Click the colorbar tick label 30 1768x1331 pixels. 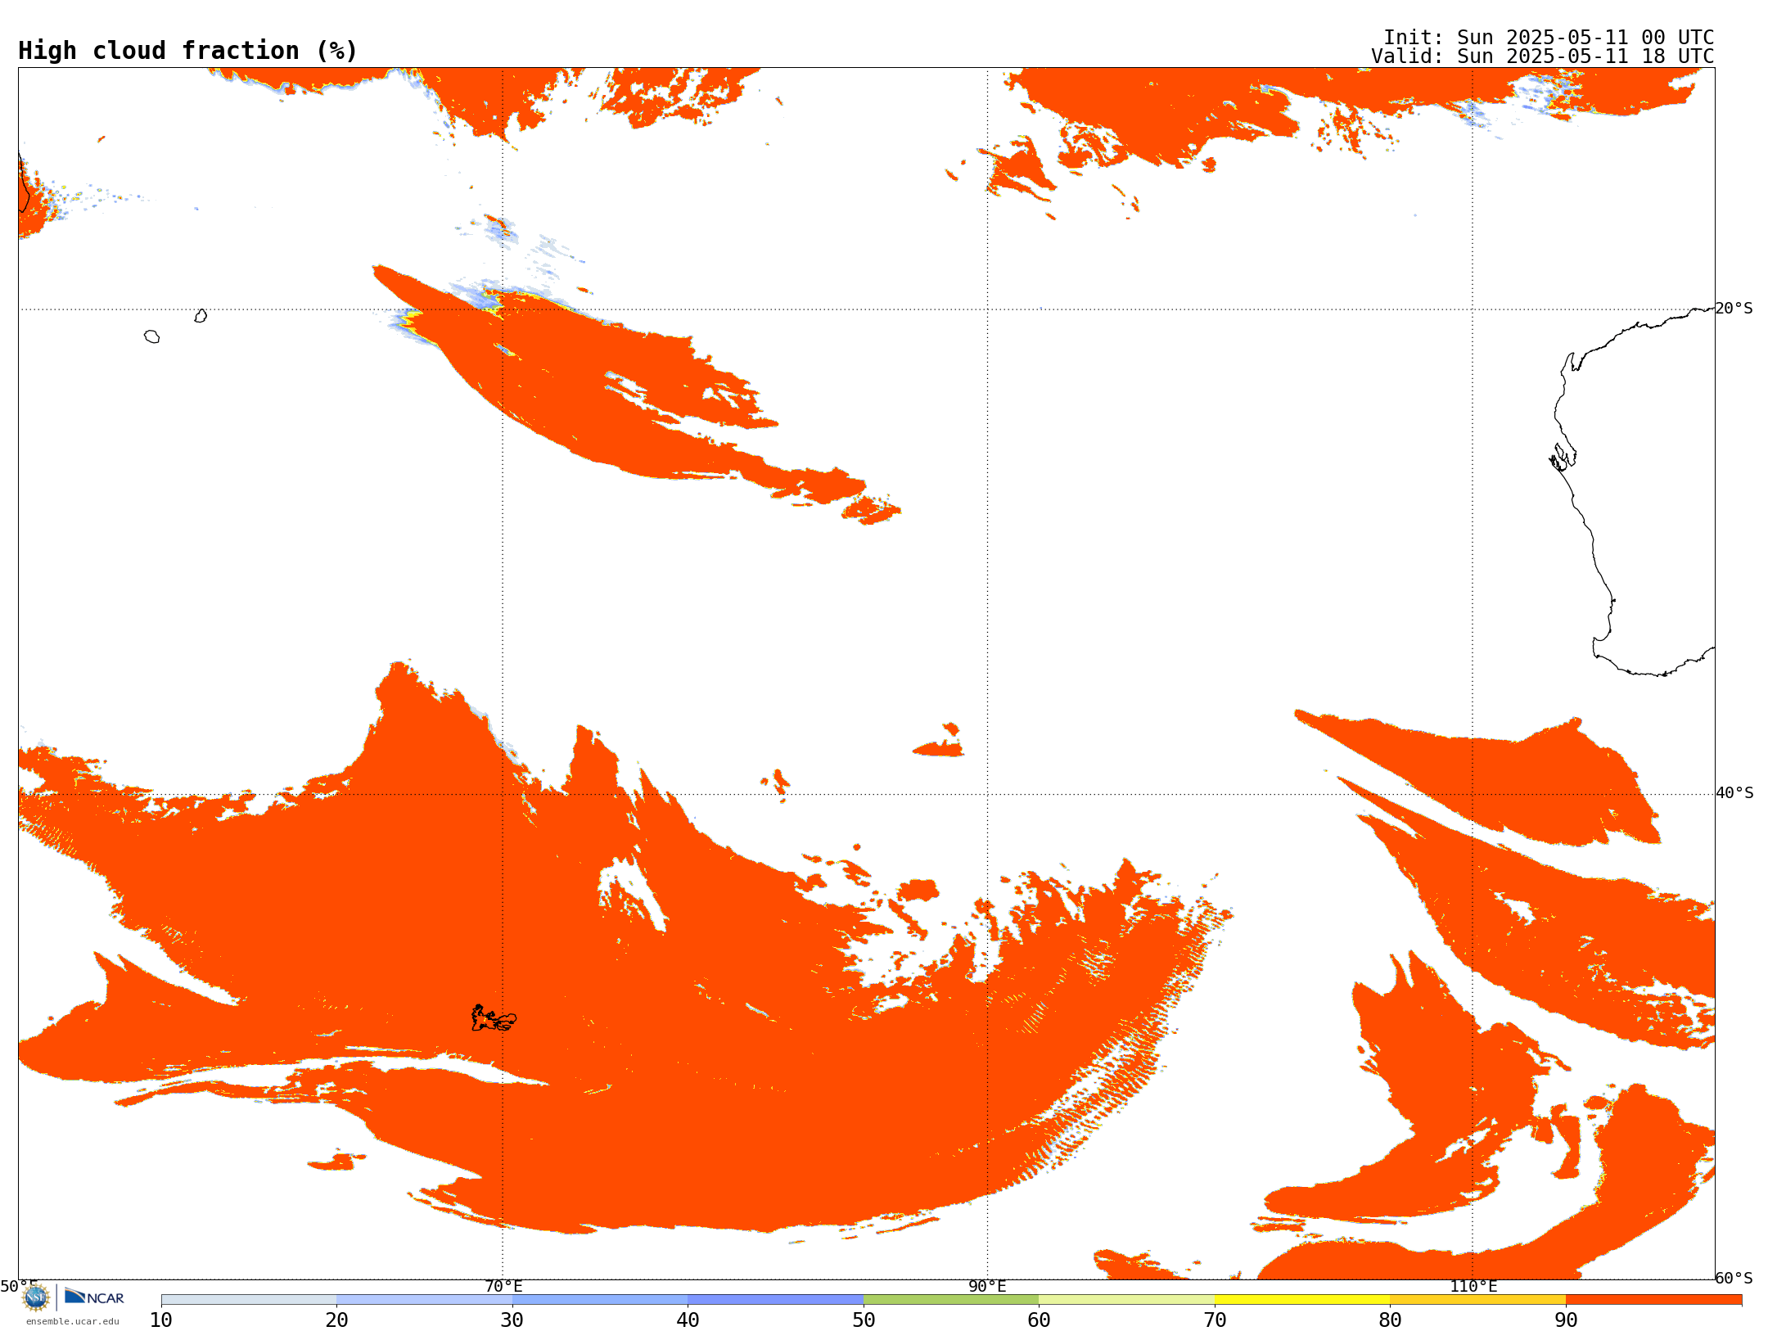[512, 1320]
